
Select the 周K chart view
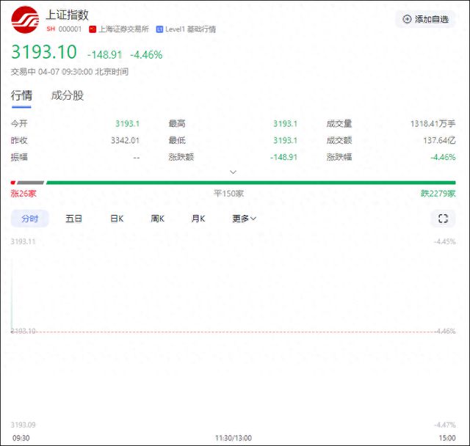click(x=157, y=219)
